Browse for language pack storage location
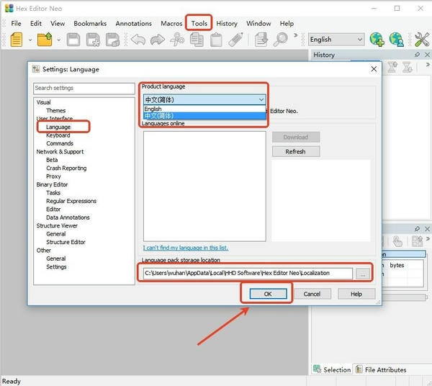 363,274
